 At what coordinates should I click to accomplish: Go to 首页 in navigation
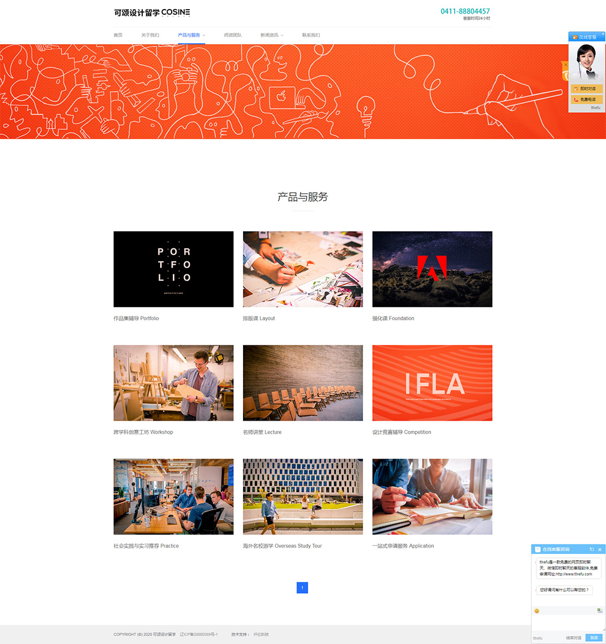click(118, 35)
